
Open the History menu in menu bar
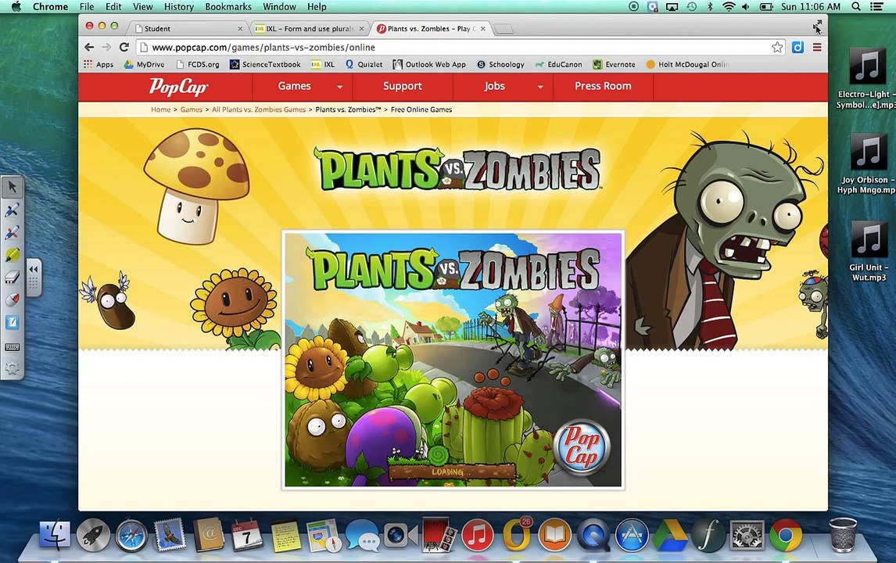[x=179, y=7]
